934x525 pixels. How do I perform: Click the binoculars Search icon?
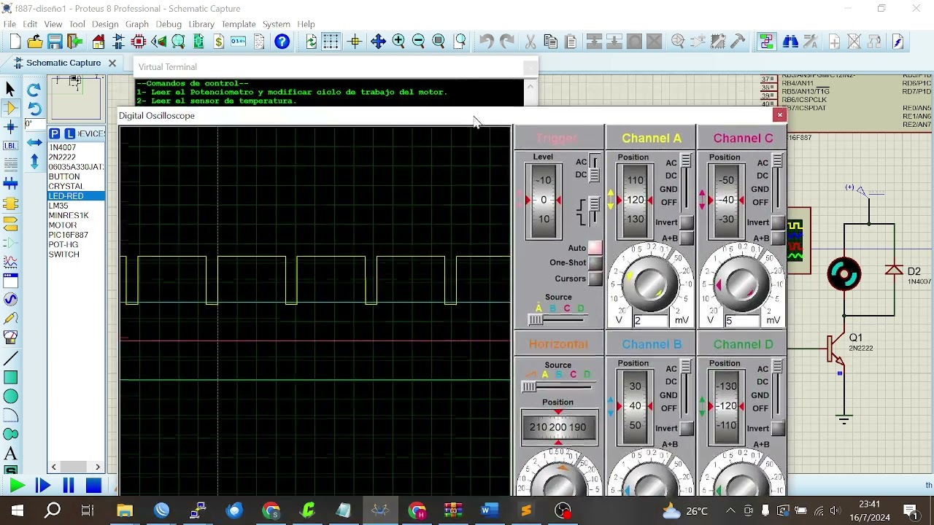point(790,42)
